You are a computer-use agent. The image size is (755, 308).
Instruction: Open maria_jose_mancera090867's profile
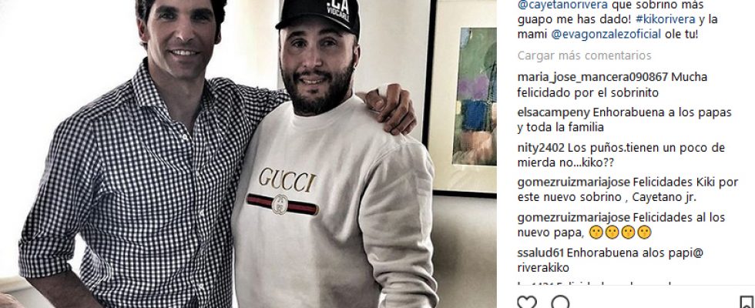pos(592,77)
